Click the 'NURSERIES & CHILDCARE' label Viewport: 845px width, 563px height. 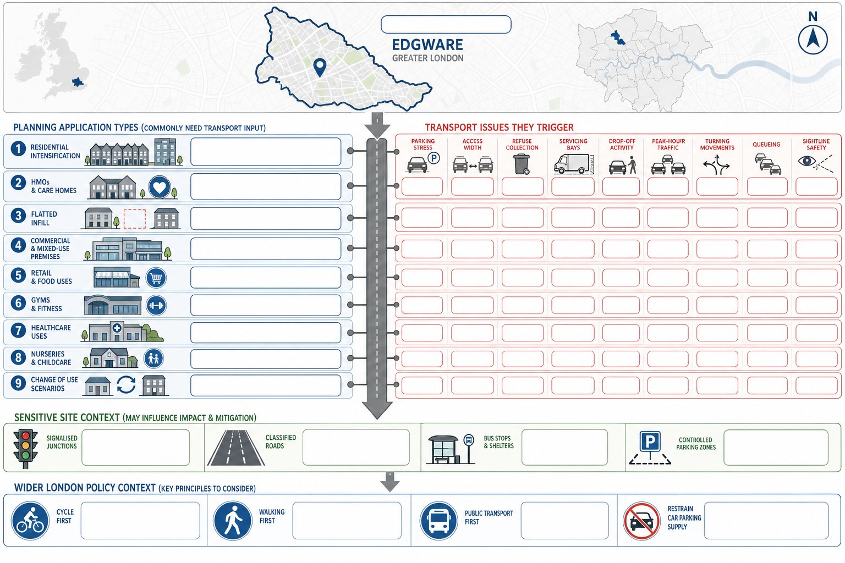tap(51, 358)
